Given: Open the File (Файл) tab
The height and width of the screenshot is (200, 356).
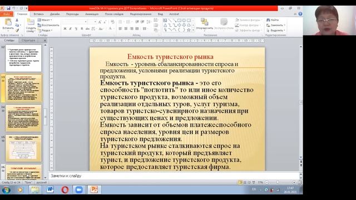Looking at the screenshot, I should point(6,14).
